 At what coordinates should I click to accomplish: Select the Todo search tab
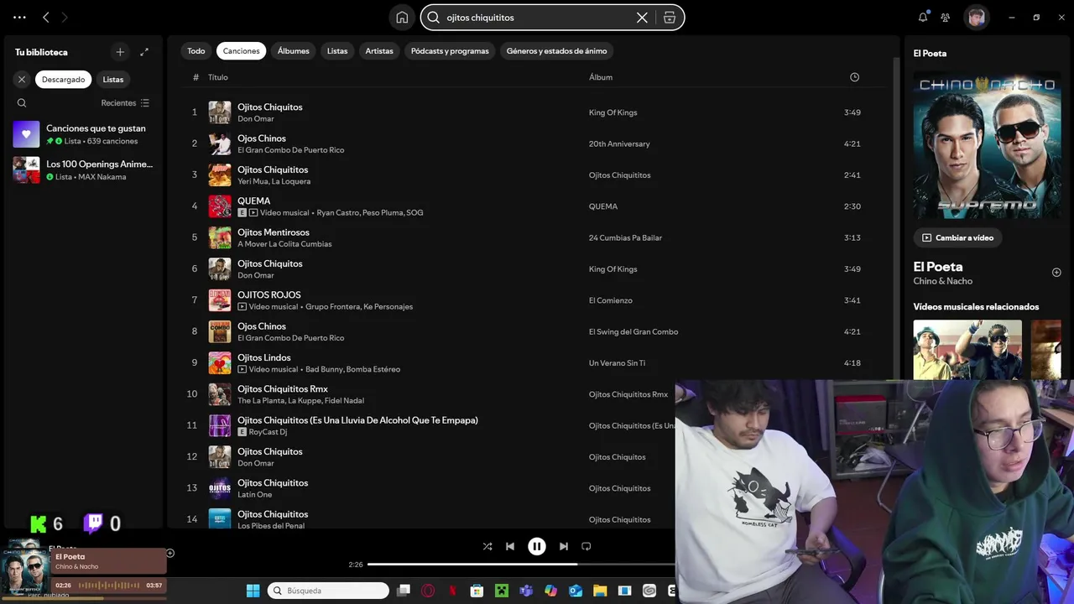point(196,51)
